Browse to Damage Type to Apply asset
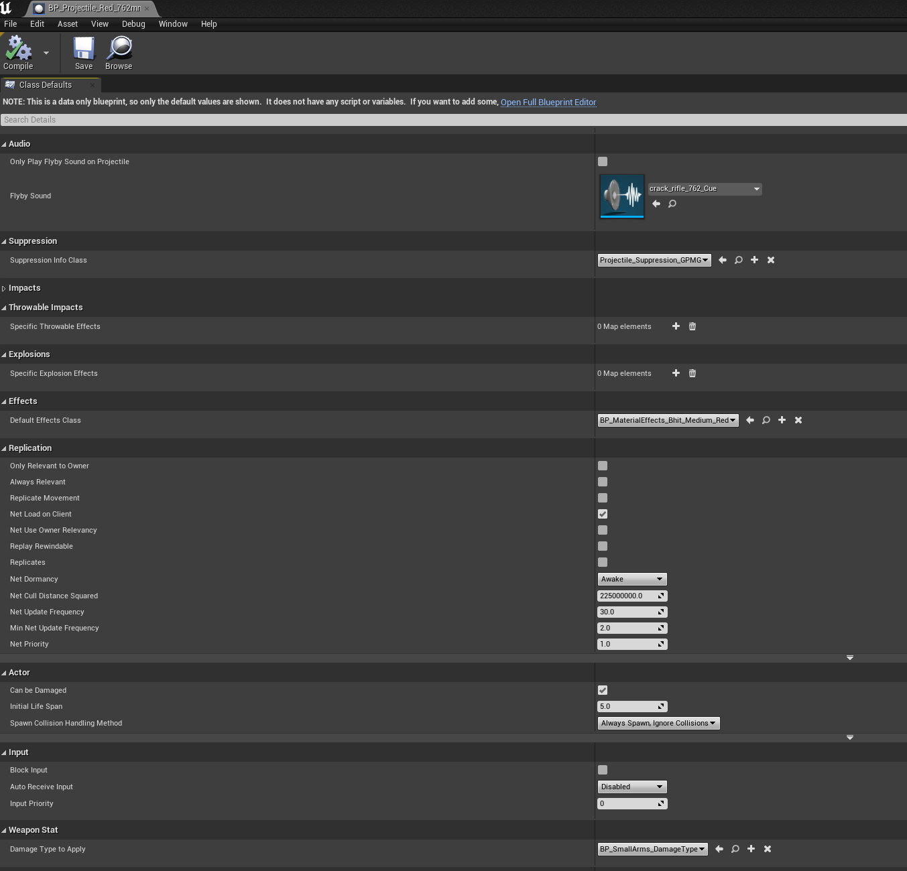The image size is (907, 871). click(735, 849)
